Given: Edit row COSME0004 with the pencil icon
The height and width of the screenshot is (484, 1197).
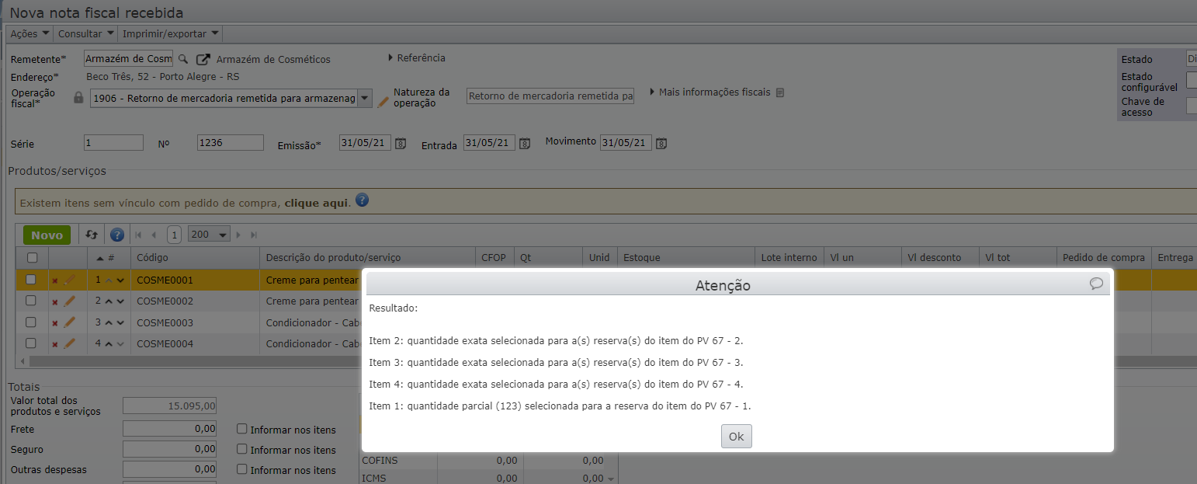Looking at the screenshot, I should [x=69, y=343].
